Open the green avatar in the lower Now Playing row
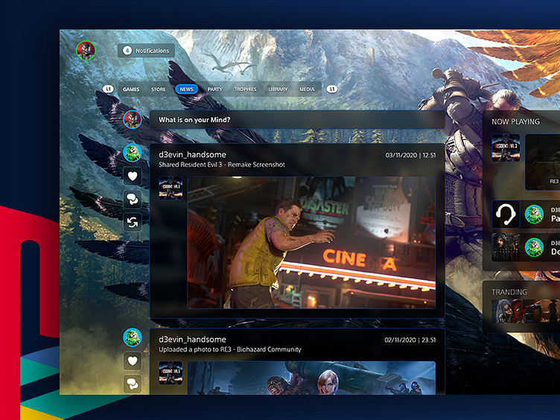Image resolution: width=560 pixels, height=420 pixels. click(534, 247)
